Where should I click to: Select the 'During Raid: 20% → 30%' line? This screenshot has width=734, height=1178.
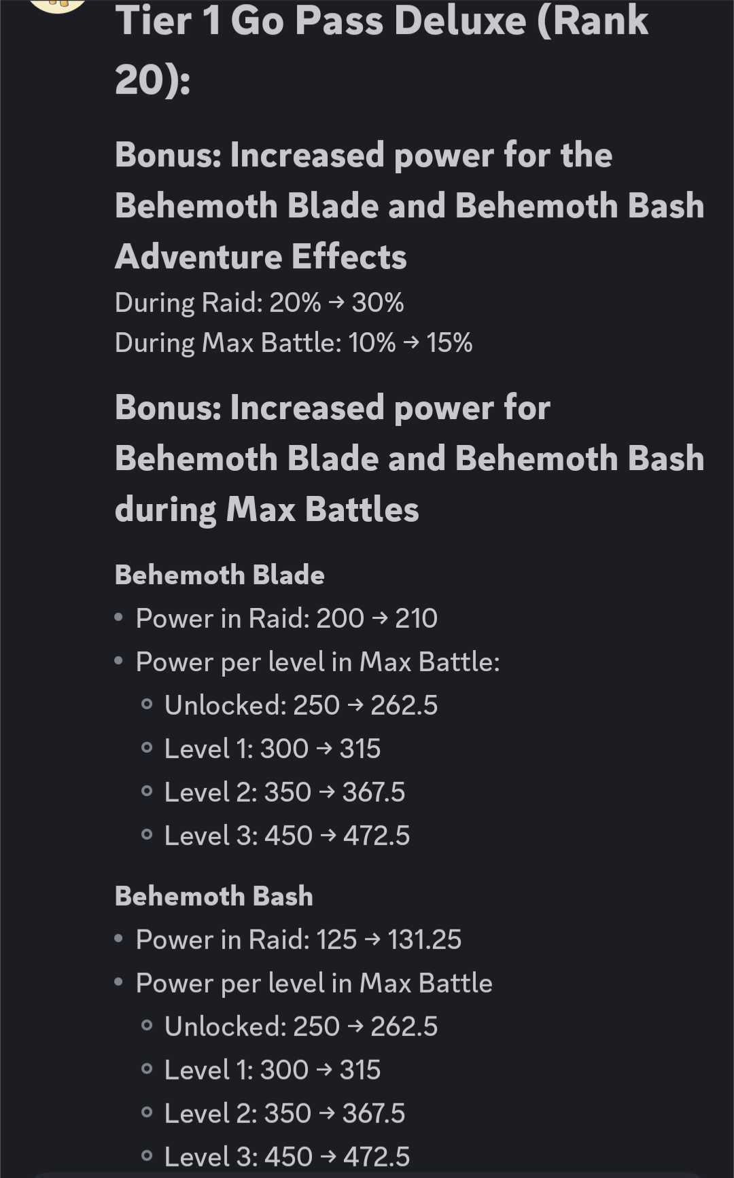click(x=260, y=302)
